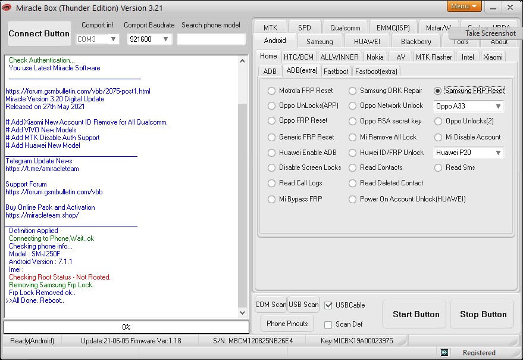523x360 pixels.
Task: Click the log scrollbar up arrow
Action: [243, 61]
